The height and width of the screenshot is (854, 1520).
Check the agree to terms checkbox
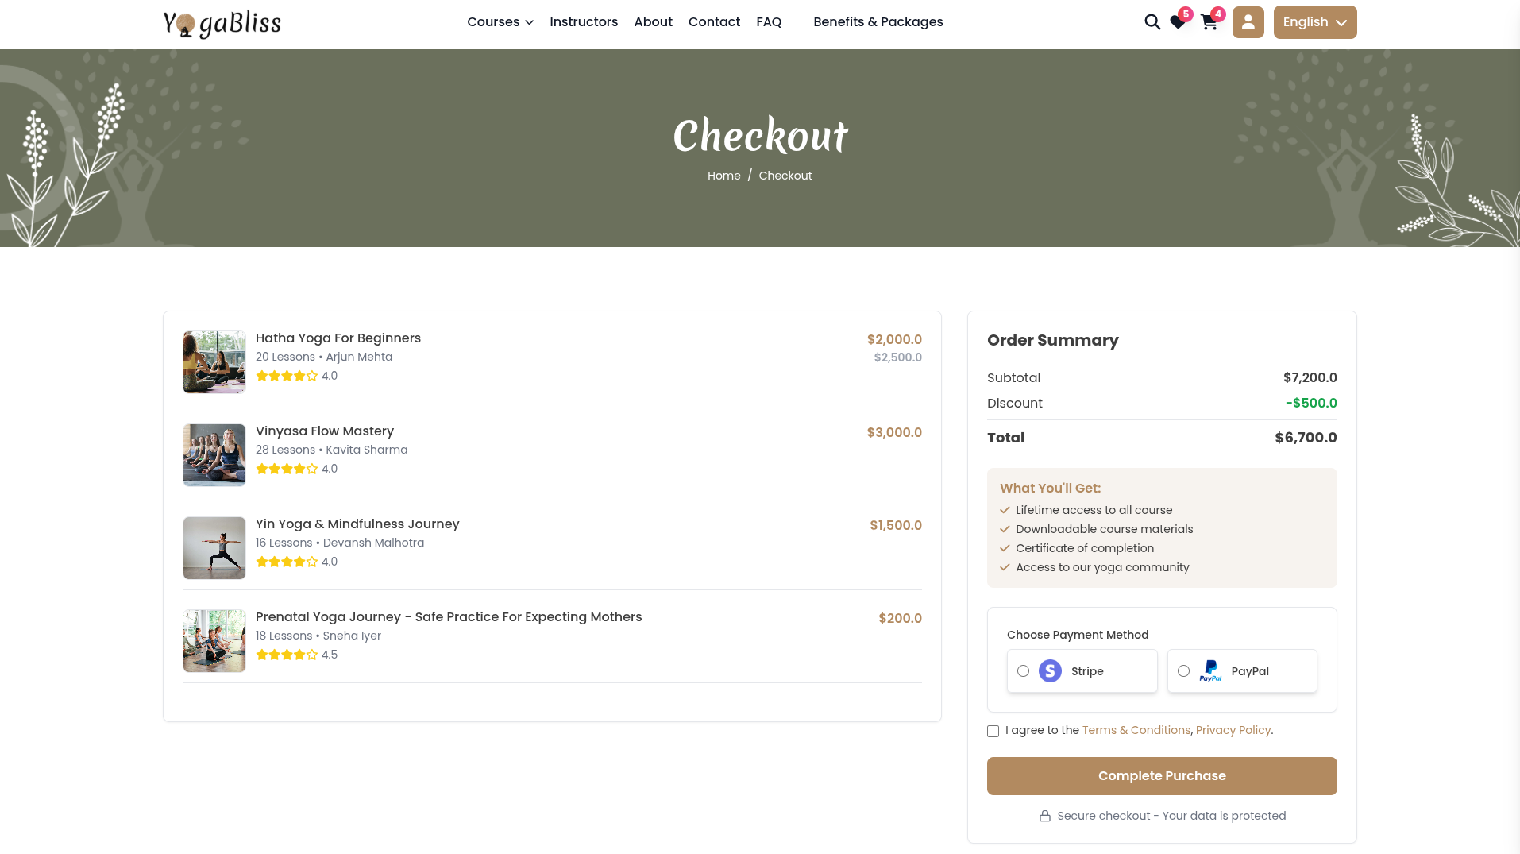[993, 731]
